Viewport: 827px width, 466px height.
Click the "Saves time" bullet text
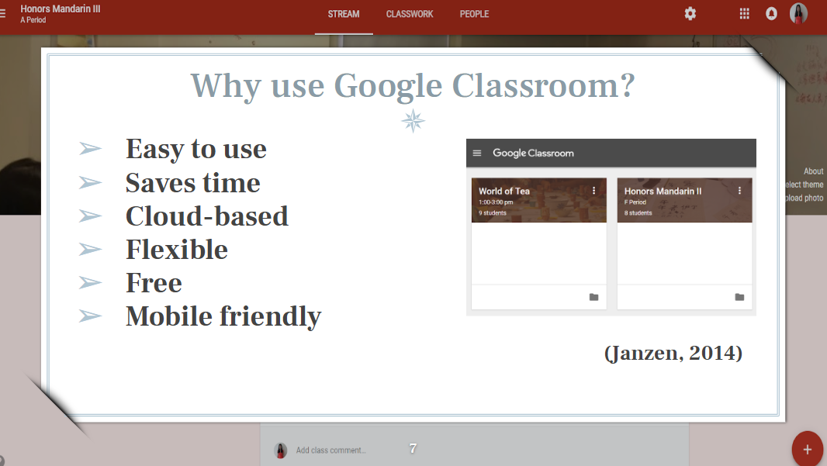(193, 183)
